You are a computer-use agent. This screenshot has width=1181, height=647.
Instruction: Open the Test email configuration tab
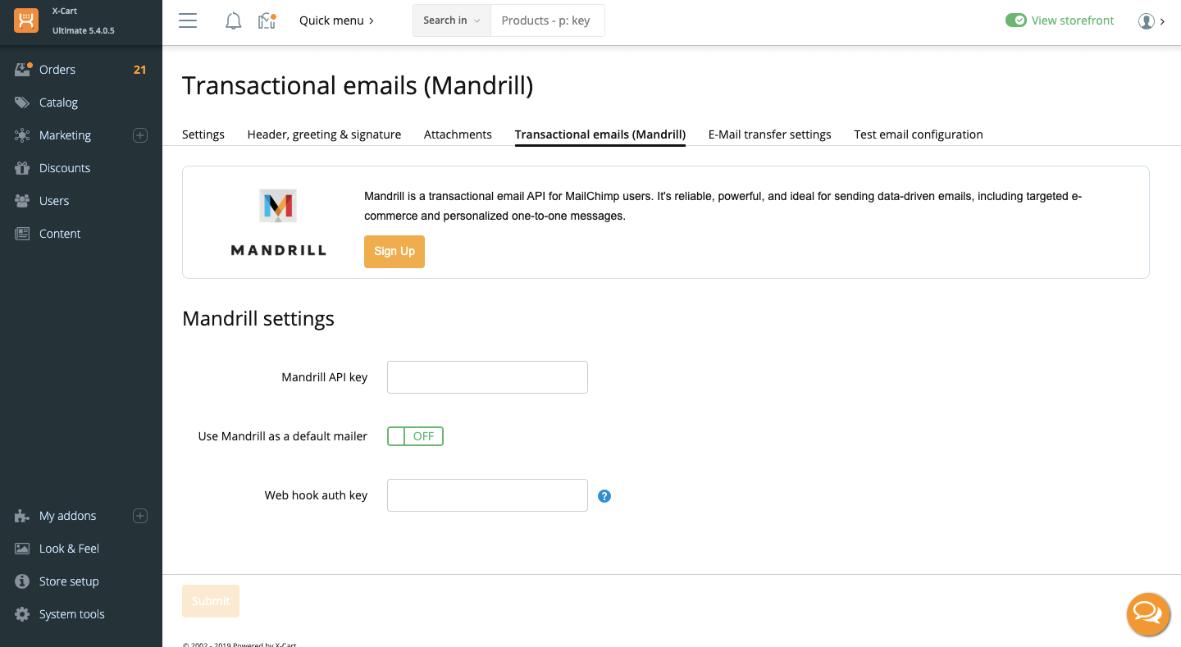pyautogui.click(x=918, y=134)
